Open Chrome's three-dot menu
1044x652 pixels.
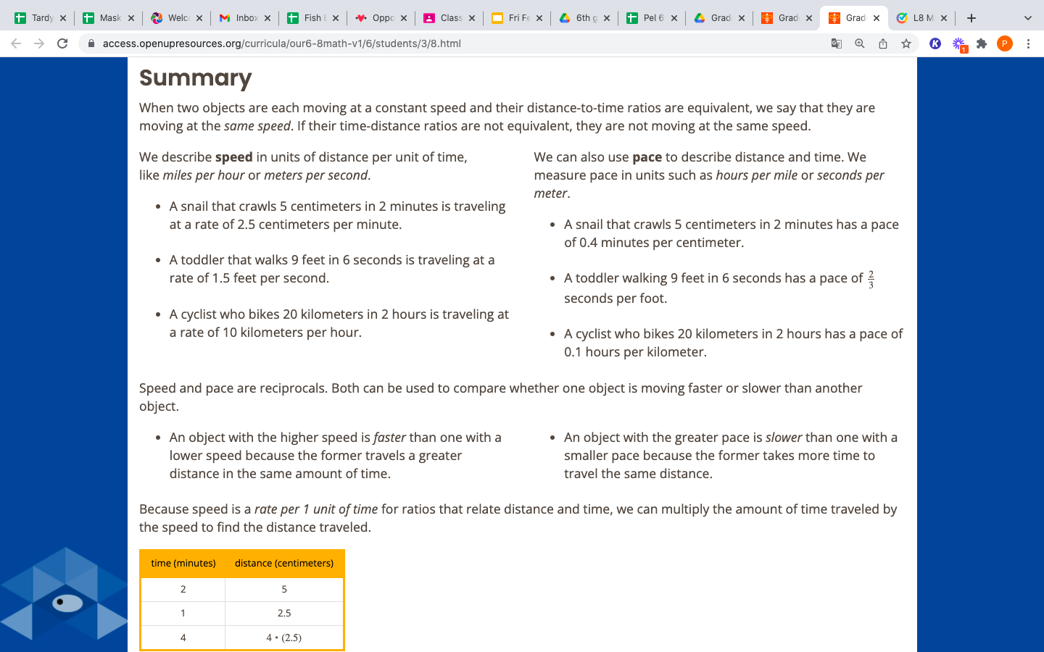1028,43
